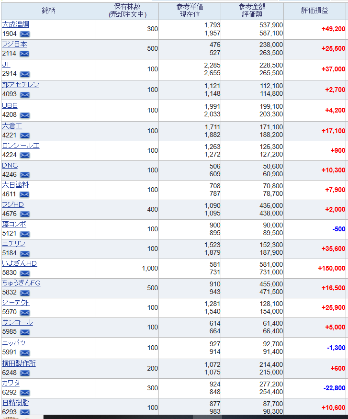348x419 pixels.
Task: Open the UBE stock detail link
Action: (10, 105)
